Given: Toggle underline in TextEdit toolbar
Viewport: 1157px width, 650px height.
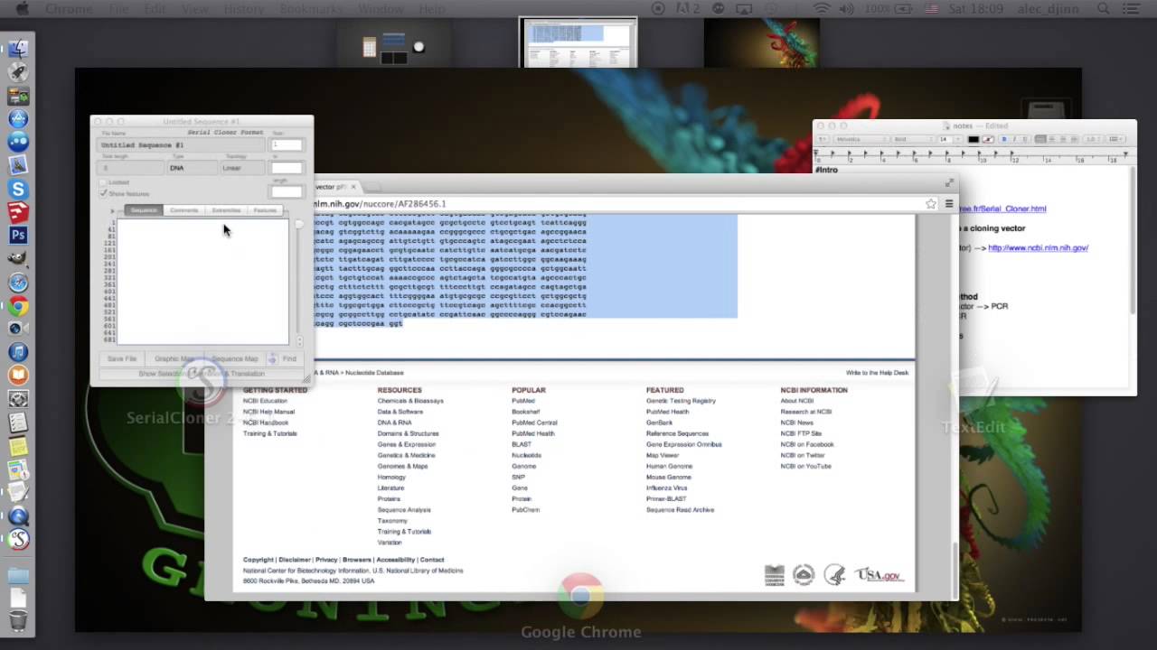Looking at the screenshot, I should (1024, 139).
